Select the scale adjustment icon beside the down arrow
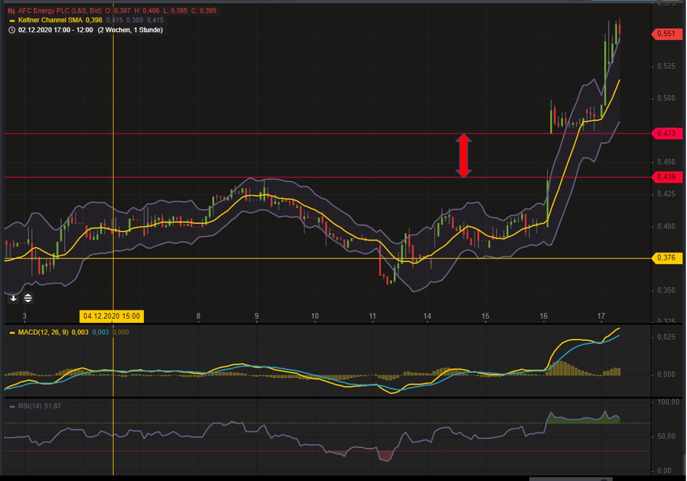Screen dimensions: 687x481 (27, 298)
